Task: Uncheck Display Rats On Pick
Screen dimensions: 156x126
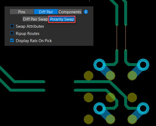Action: point(12,40)
